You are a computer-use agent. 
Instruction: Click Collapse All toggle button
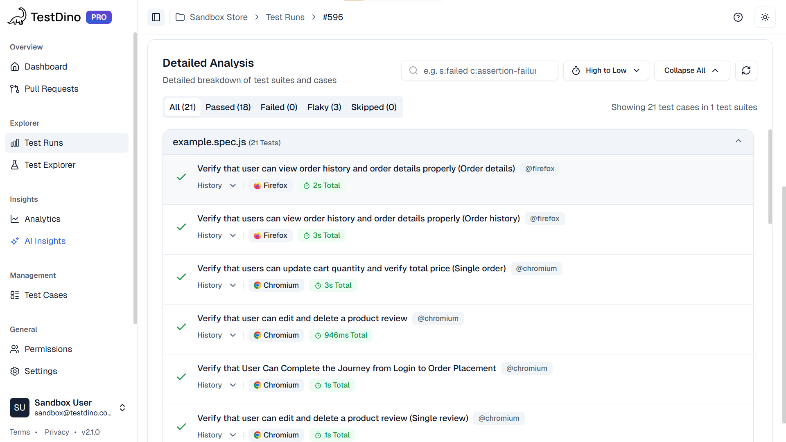click(x=691, y=70)
